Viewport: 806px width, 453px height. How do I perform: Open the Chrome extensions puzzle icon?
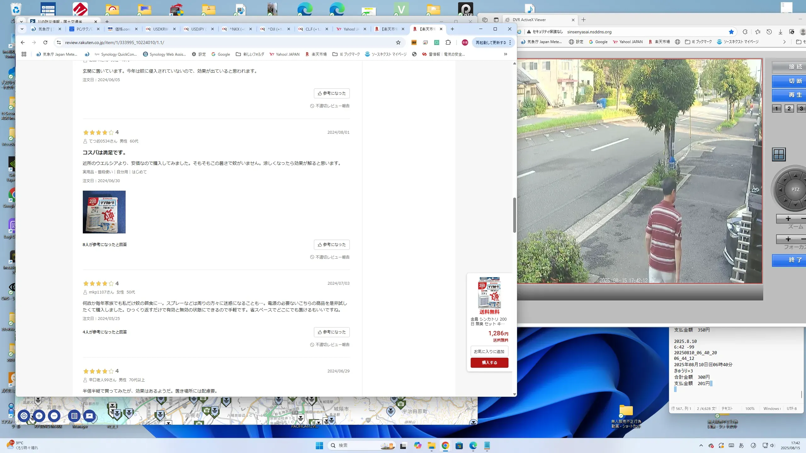coord(448,42)
